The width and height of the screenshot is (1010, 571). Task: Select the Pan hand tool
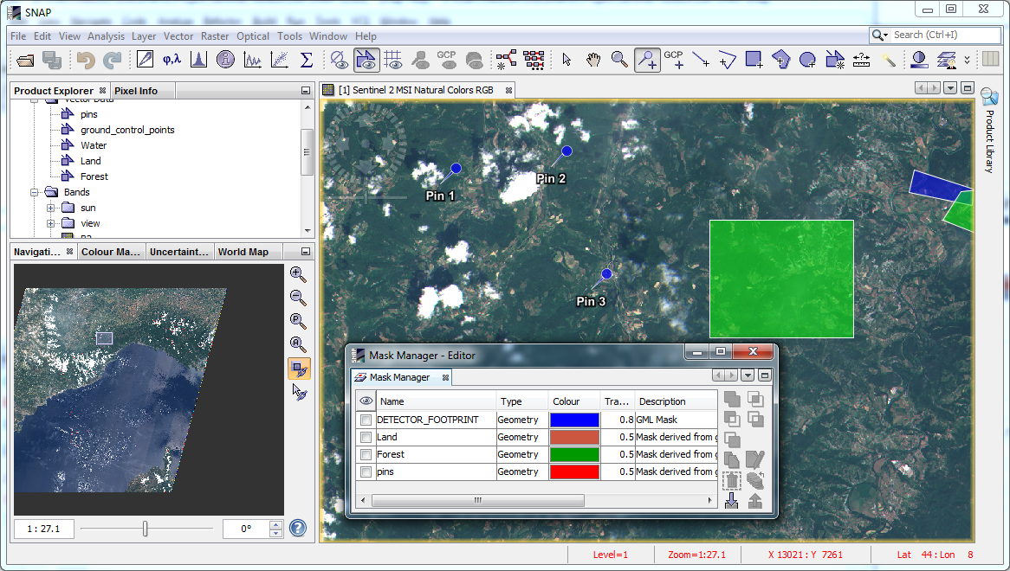(x=593, y=60)
